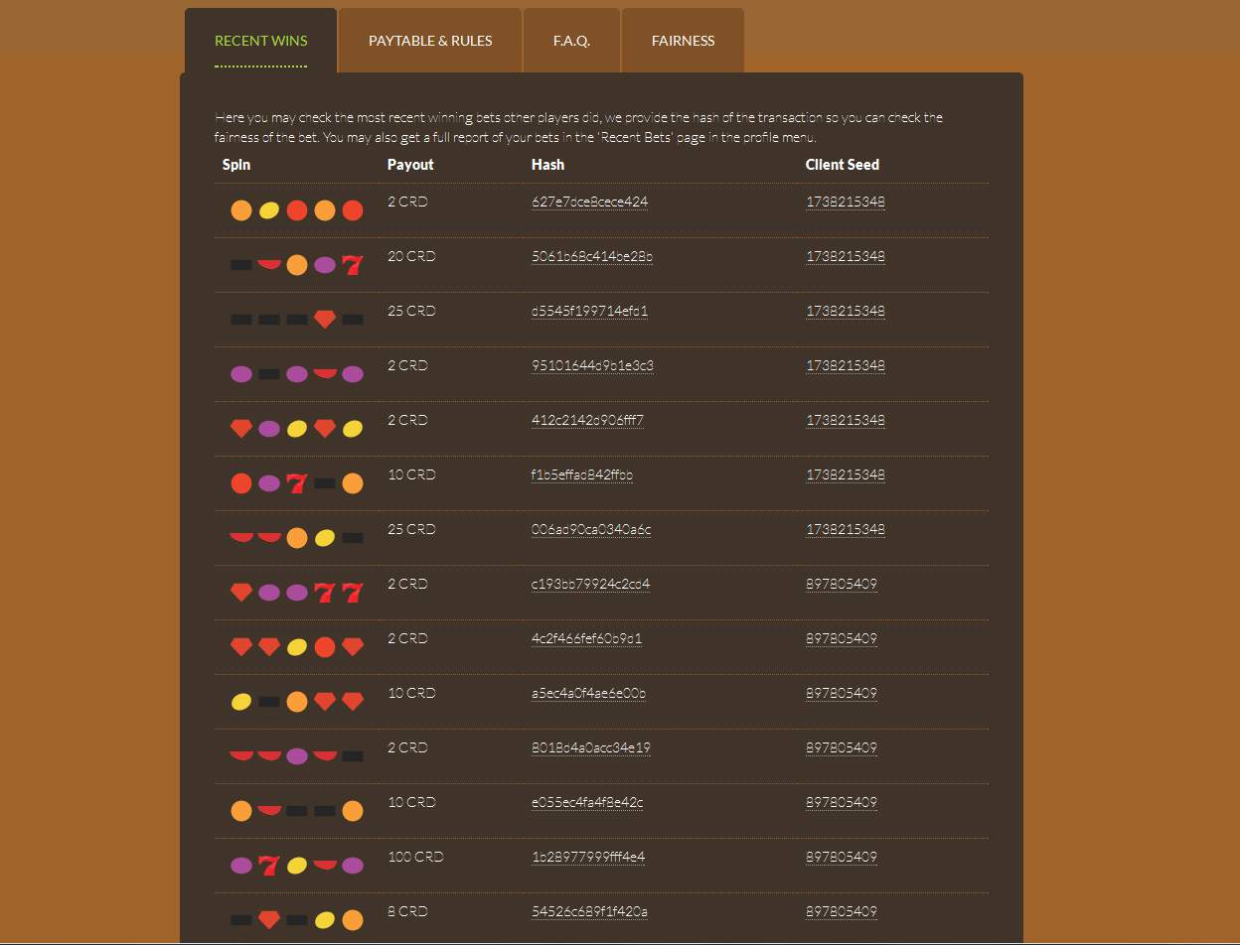Open hash link 5061b68c414be28b

[x=592, y=256]
